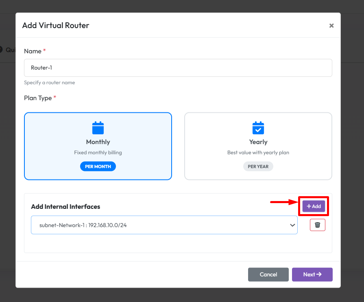Click the Add internal interface button
The height and width of the screenshot is (302, 364).
pos(314,206)
